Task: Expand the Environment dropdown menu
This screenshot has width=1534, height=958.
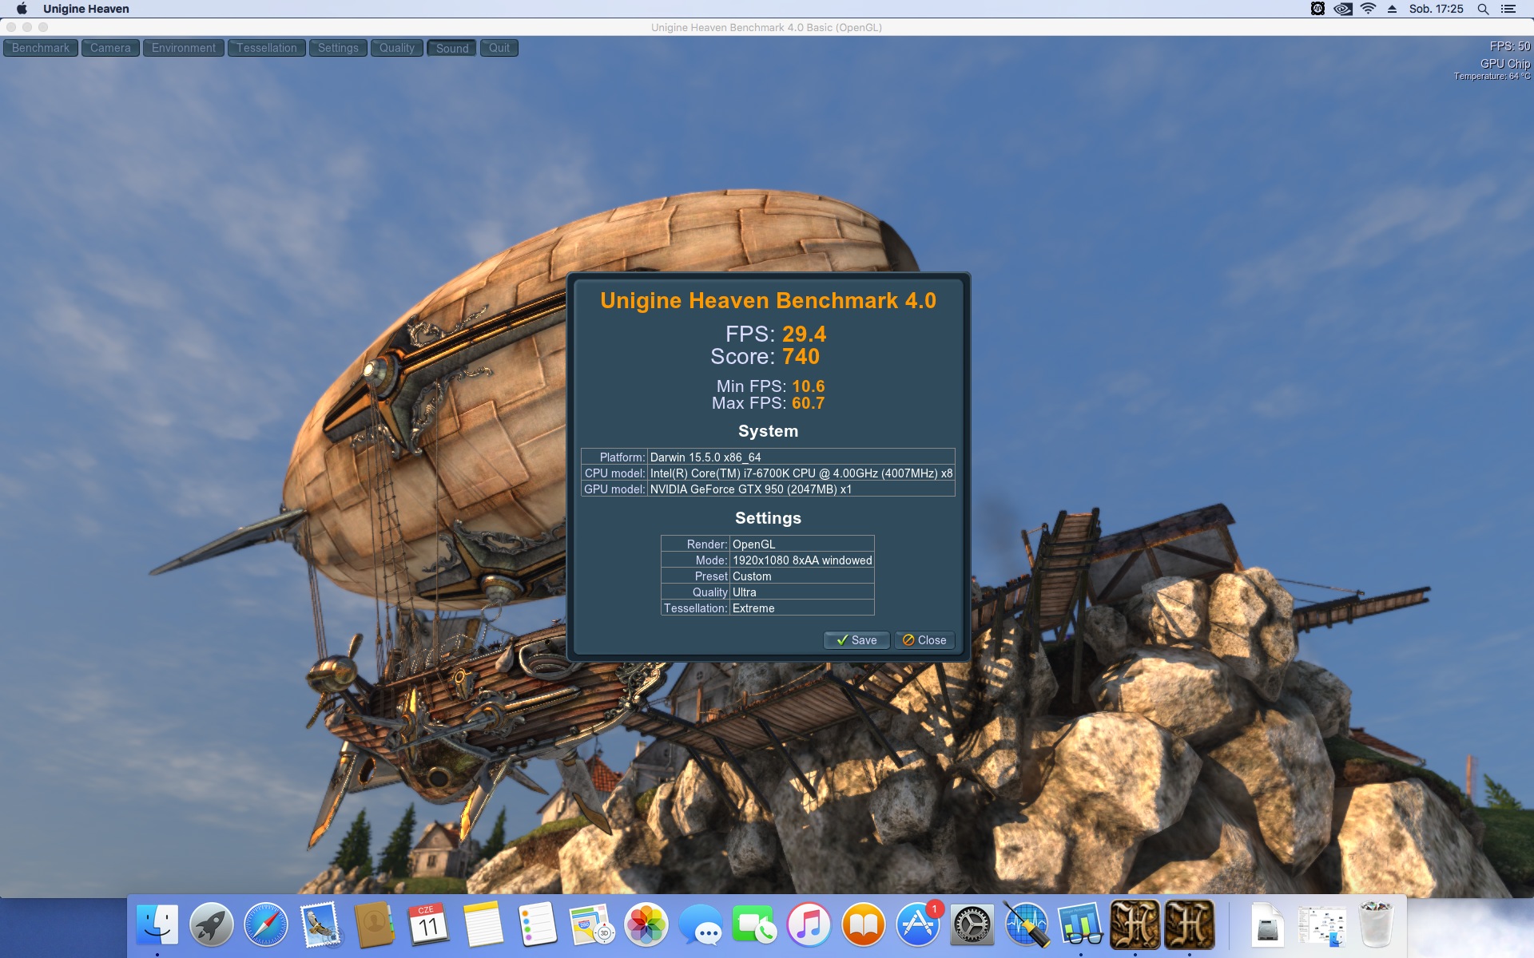Action: click(x=183, y=48)
